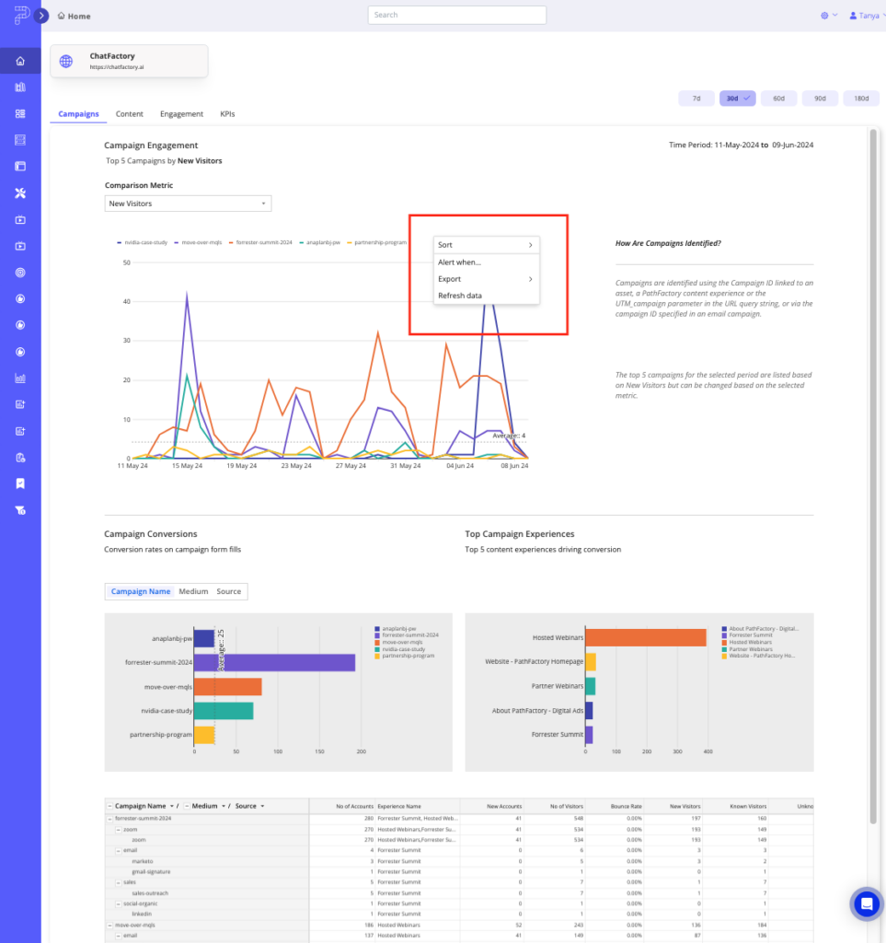Open the wrench and screwdriver tools icon
The height and width of the screenshot is (943, 886).
tap(20, 193)
